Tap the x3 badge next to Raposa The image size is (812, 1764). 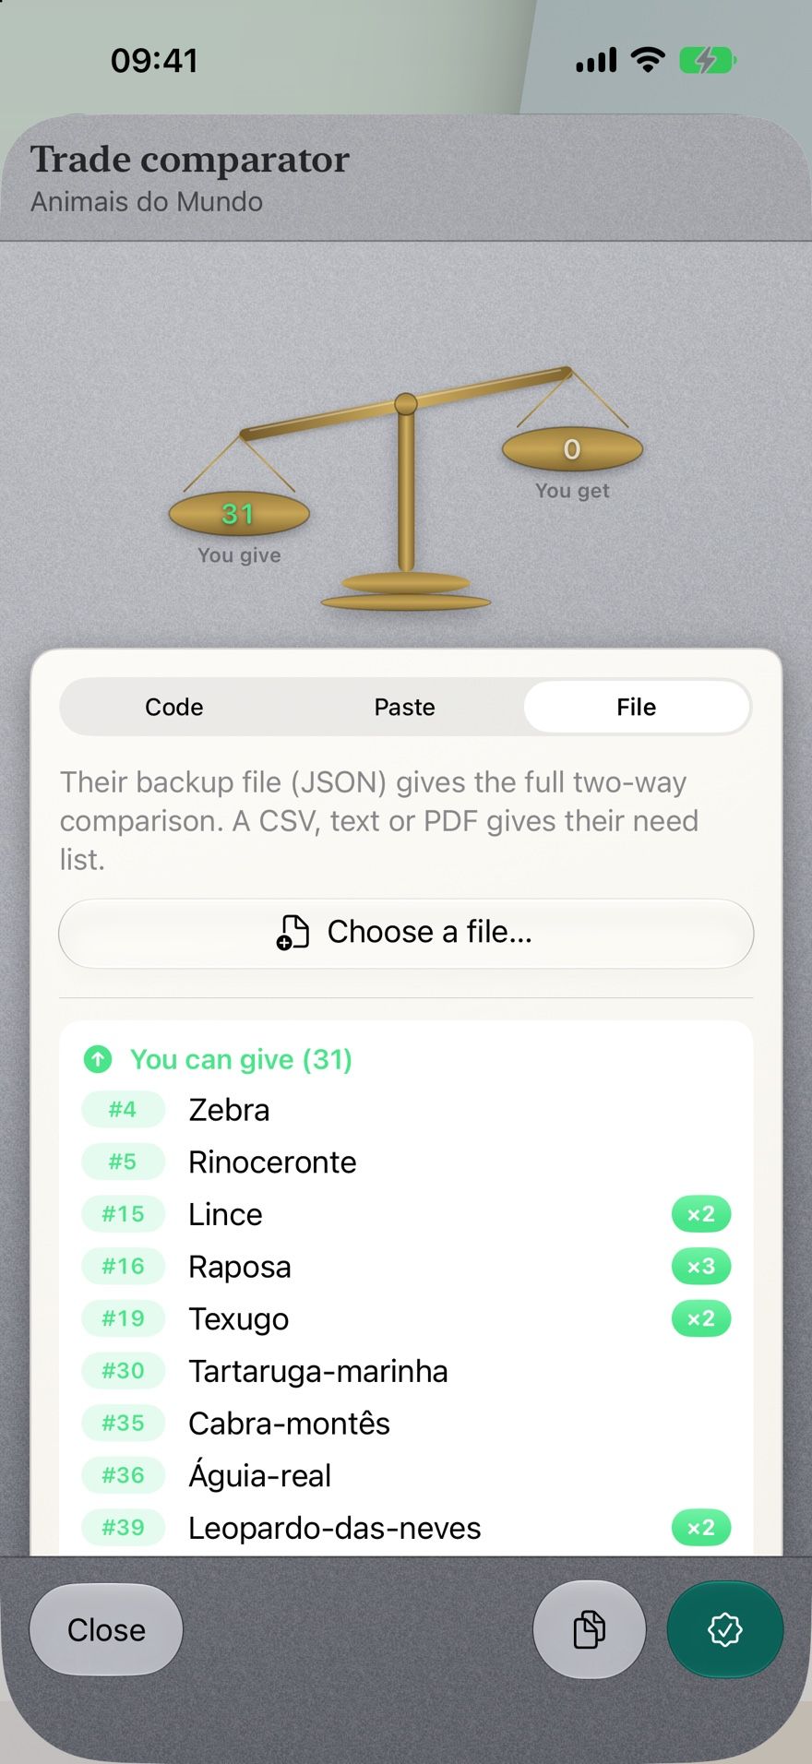click(701, 1266)
